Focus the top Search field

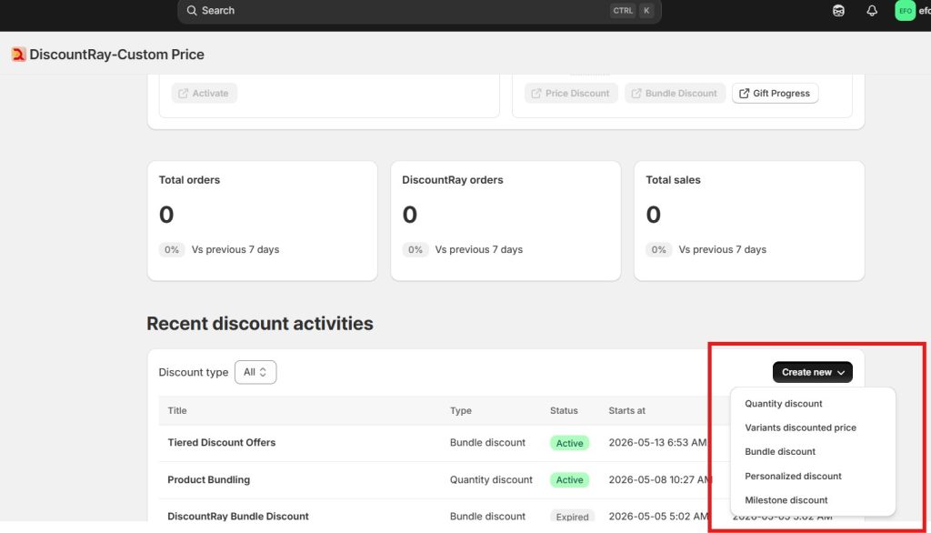tap(419, 11)
